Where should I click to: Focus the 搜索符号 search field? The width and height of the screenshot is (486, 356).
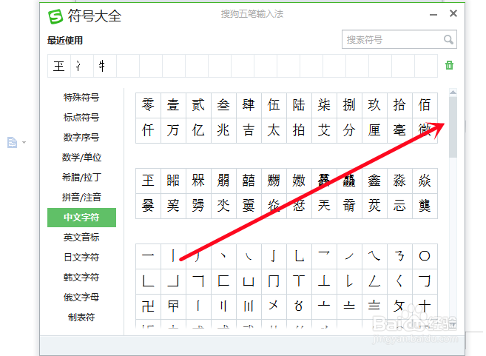tap(399, 39)
